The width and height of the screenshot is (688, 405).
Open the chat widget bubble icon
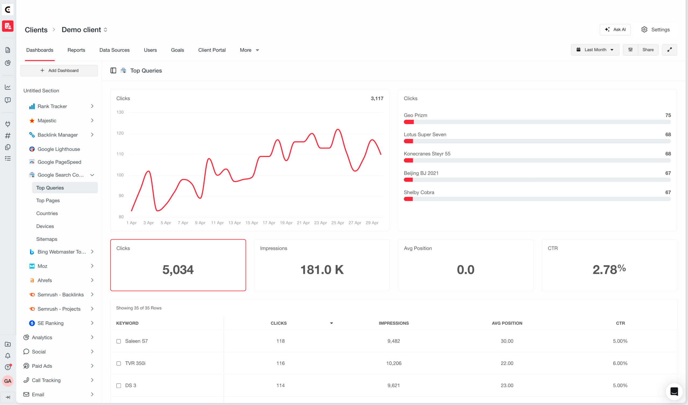pos(674,391)
